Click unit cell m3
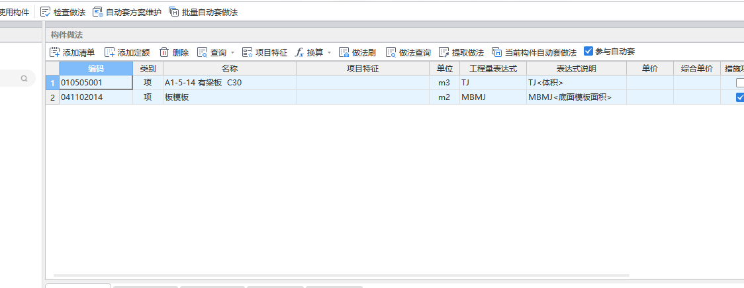Screen dimensions: 744x288 point(445,83)
